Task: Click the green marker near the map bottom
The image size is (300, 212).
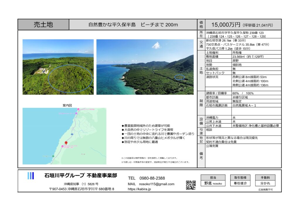Action: (53, 156)
